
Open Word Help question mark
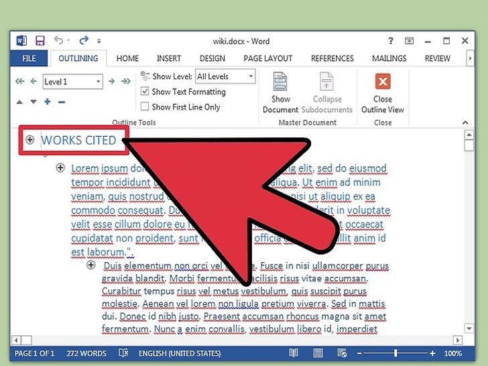391,41
